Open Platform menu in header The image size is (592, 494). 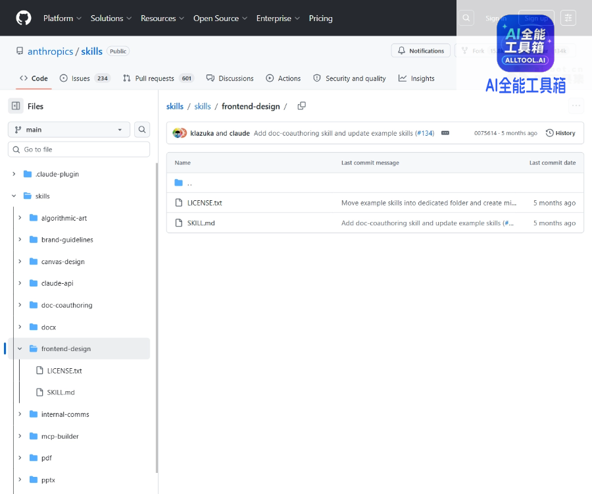62,18
